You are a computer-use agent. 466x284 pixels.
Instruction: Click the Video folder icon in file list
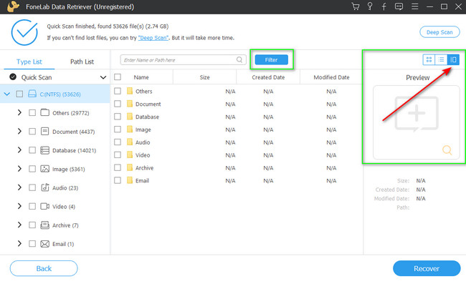(130, 155)
